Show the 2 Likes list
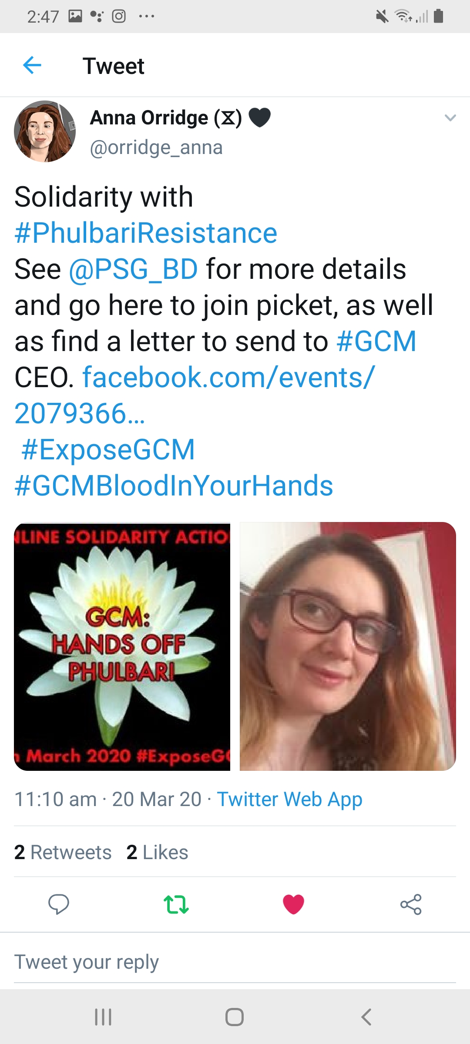The width and height of the screenshot is (470, 1044). (x=158, y=853)
